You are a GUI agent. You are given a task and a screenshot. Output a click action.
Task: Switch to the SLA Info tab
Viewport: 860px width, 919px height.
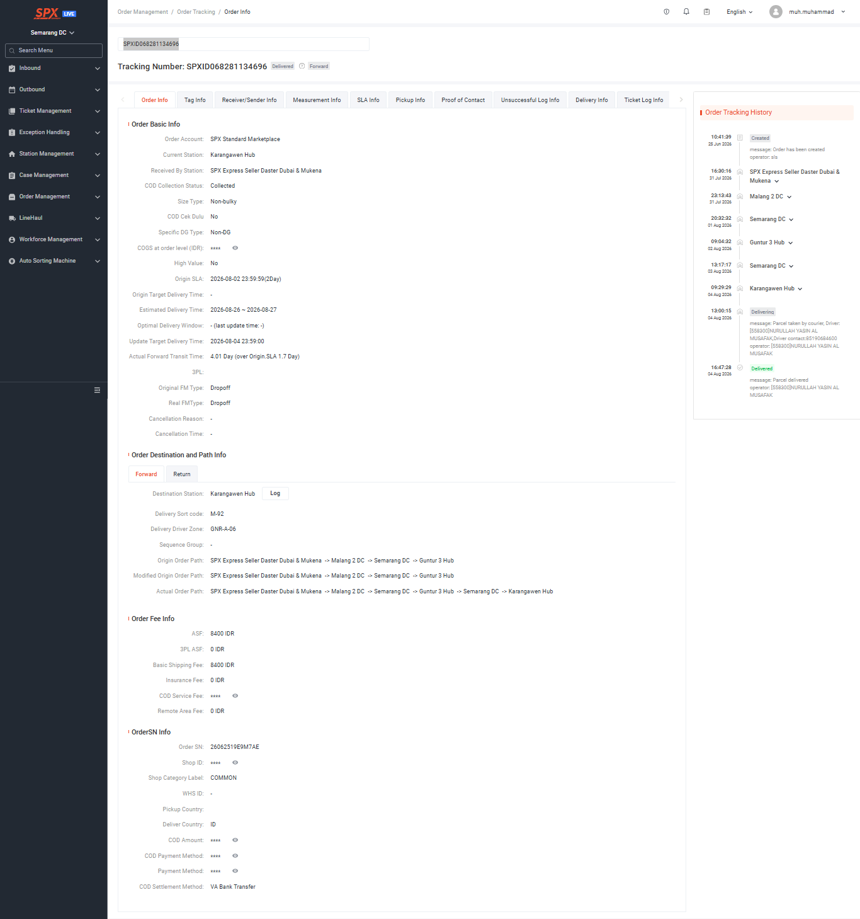pyautogui.click(x=368, y=100)
